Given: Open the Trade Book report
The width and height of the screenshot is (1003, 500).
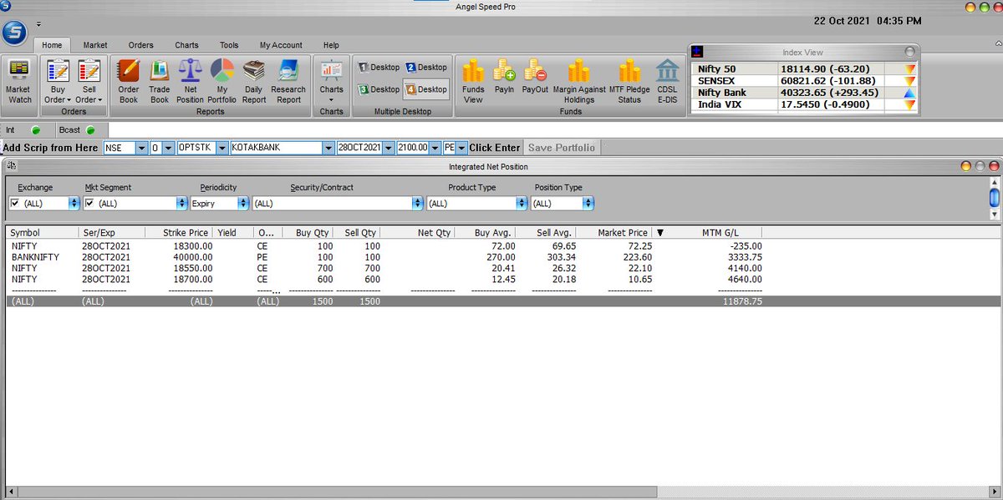Looking at the screenshot, I should tap(160, 82).
